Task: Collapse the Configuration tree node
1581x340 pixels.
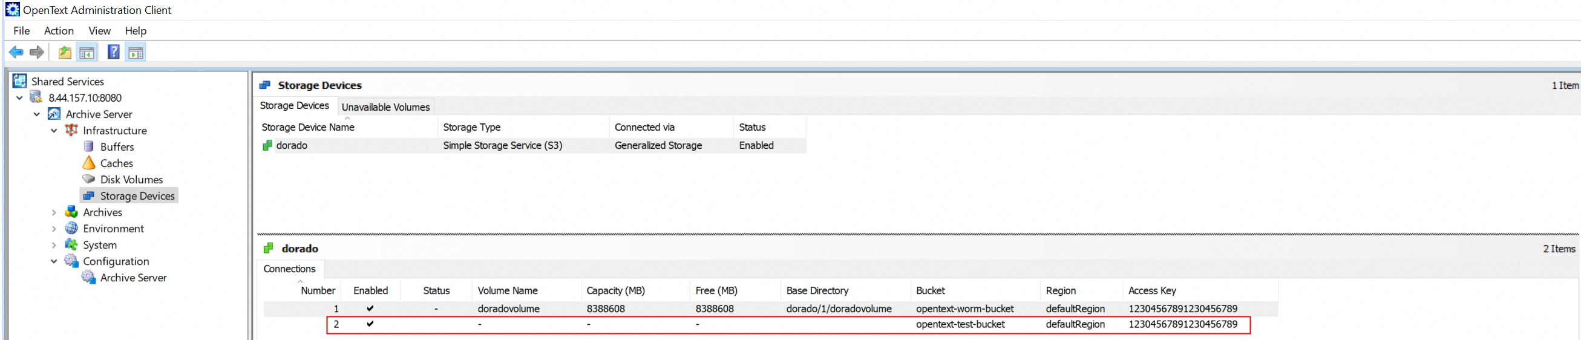Action: (54, 261)
